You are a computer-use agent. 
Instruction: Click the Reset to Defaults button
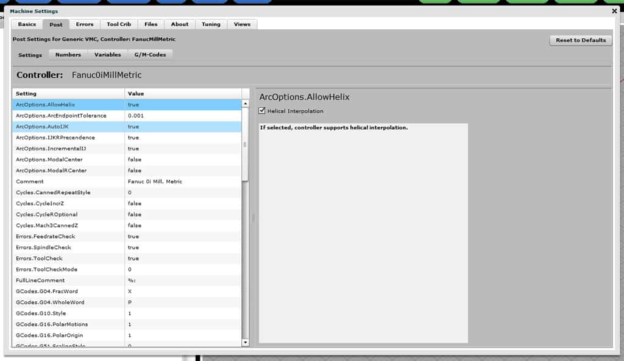[x=580, y=40]
